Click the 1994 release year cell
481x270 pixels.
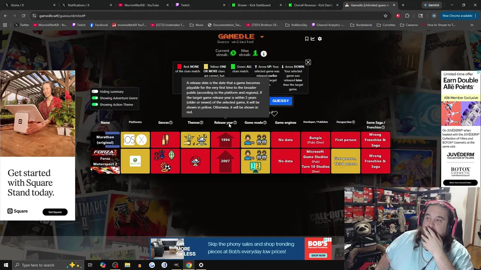pyautogui.click(x=225, y=140)
